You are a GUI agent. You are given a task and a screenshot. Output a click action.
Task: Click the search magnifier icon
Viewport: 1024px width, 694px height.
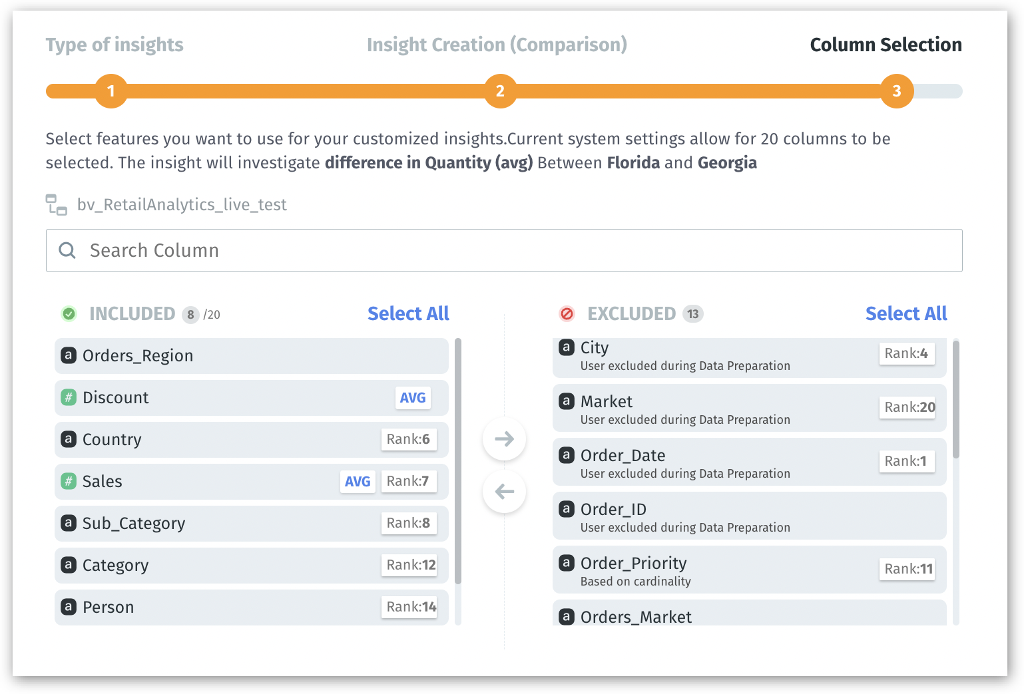click(x=67, y=250)
